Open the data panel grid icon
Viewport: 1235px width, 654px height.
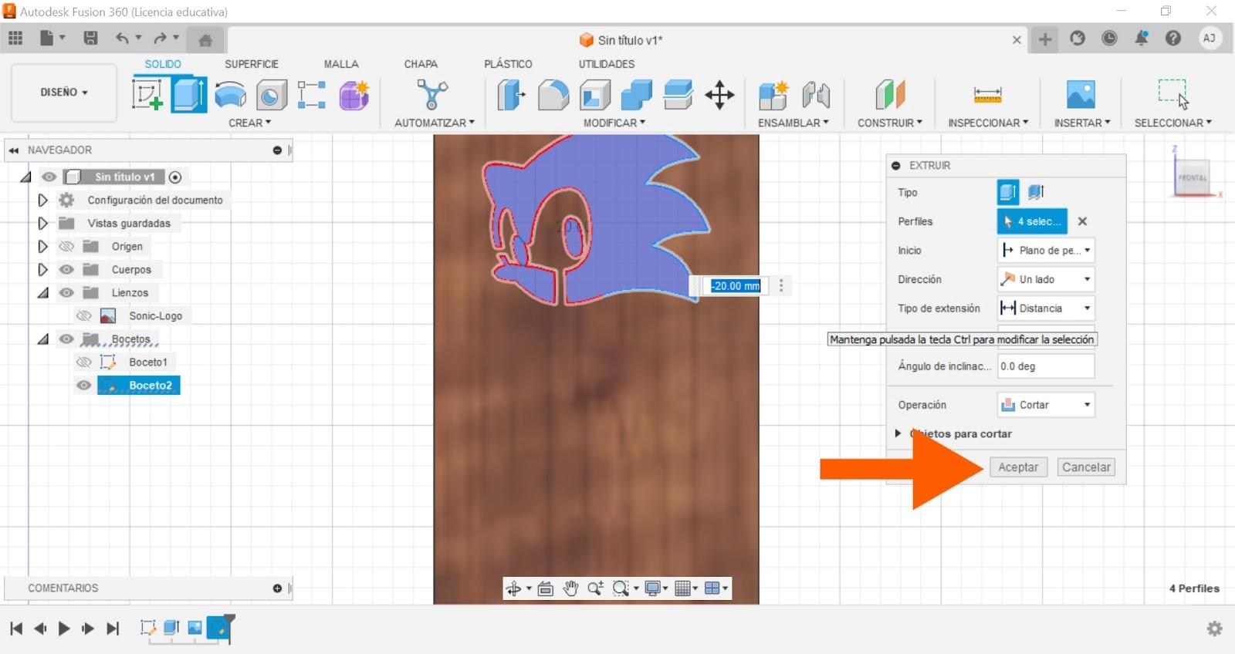pyautogui.click(x=15, y=38)
